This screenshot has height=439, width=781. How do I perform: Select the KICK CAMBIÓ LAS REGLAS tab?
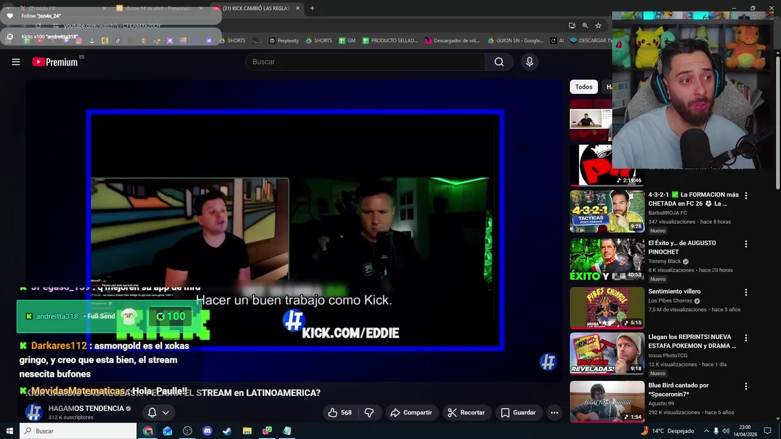point(255,8)
